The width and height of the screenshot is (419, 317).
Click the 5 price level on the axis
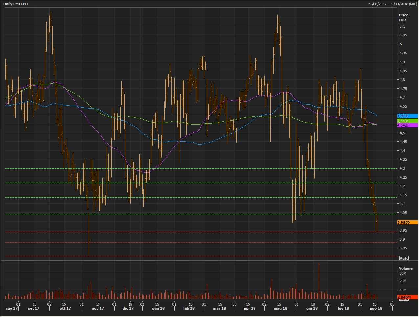pos(401,44)
